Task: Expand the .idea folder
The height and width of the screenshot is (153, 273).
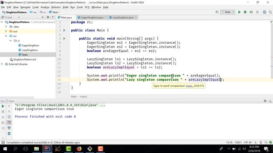Action: pos(6,27)
